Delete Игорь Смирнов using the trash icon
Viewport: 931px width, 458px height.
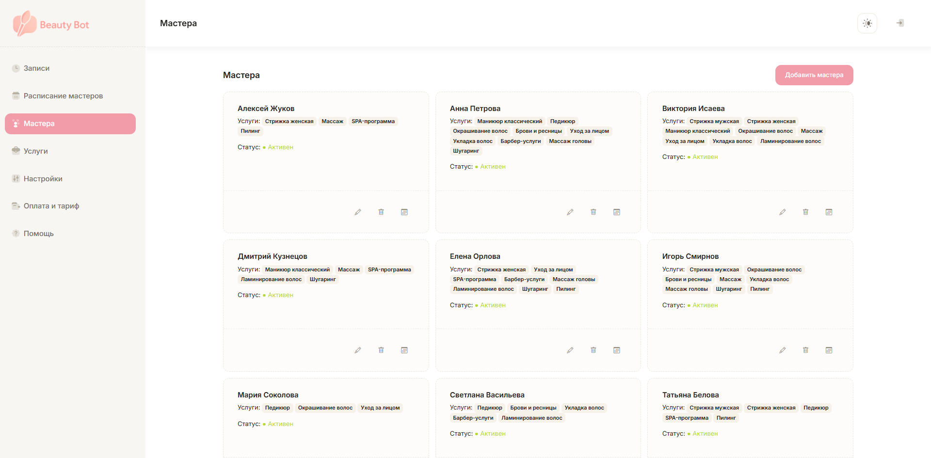tap(805, 350)
